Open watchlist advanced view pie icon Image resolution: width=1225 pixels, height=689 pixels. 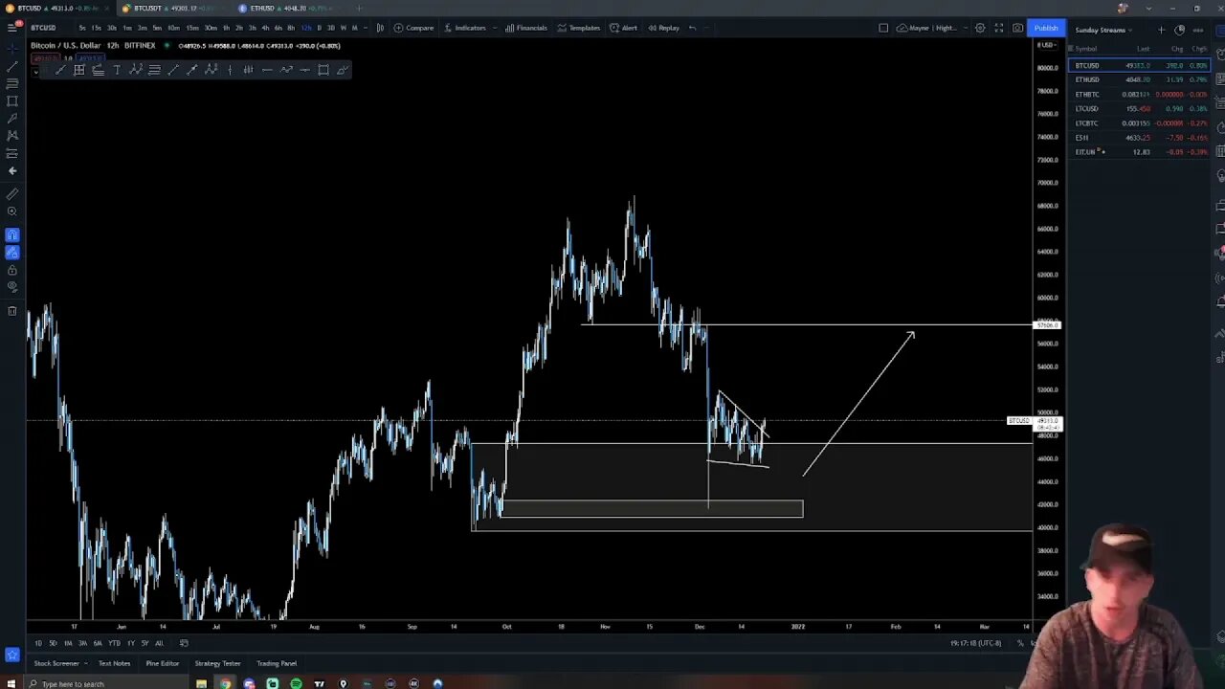click(x=1179, y=30)
